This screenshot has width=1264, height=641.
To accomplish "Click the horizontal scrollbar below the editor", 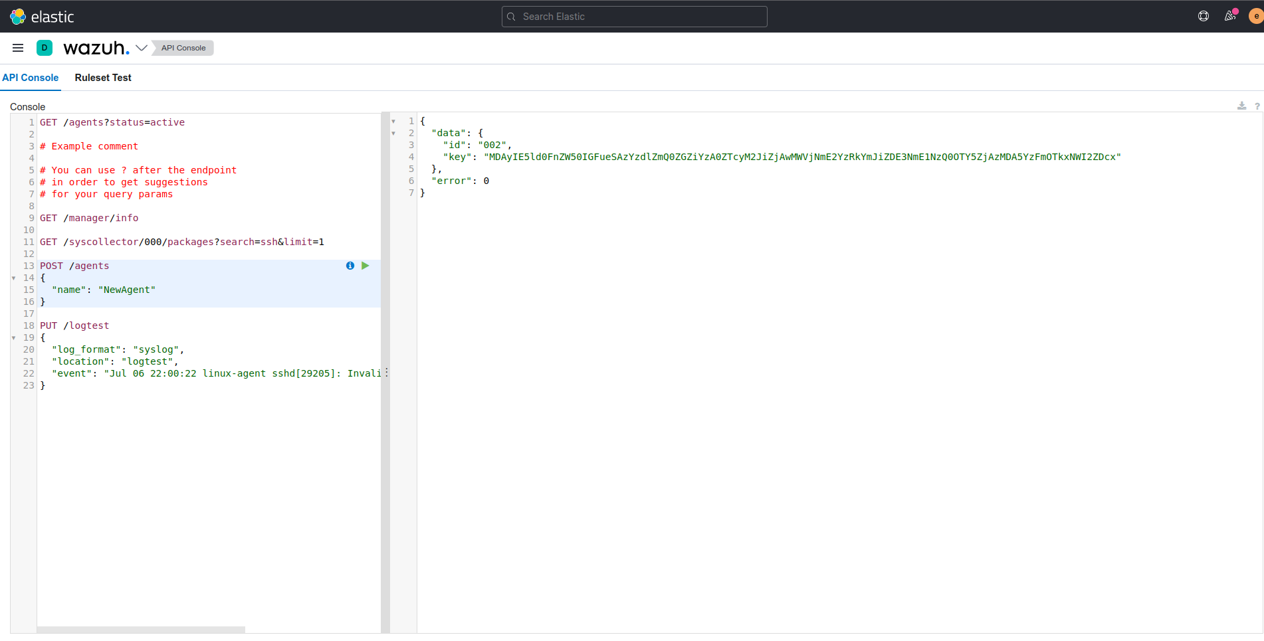I will (x=142, y=628).
